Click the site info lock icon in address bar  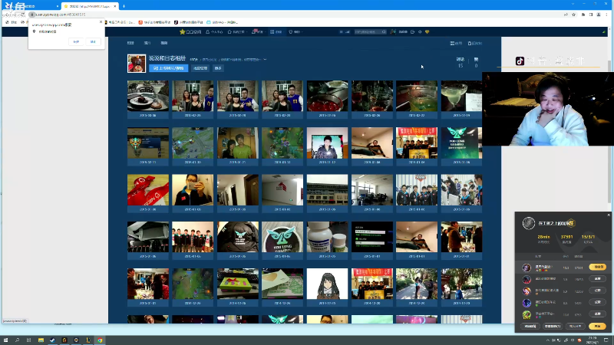pyautogui.click(x=32, y=15)
